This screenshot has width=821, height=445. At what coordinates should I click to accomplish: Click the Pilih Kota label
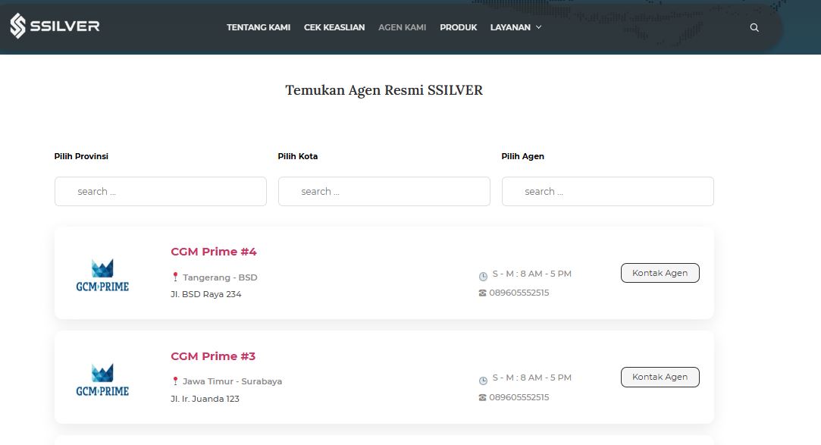pos(297,156)
